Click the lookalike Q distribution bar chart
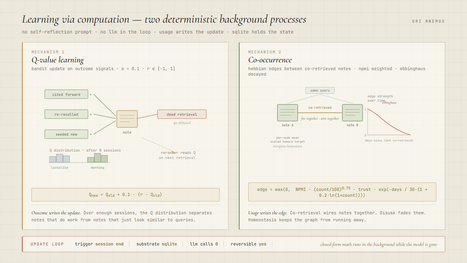The width and height of the screenshot is (467, 263). coord(59,158)
